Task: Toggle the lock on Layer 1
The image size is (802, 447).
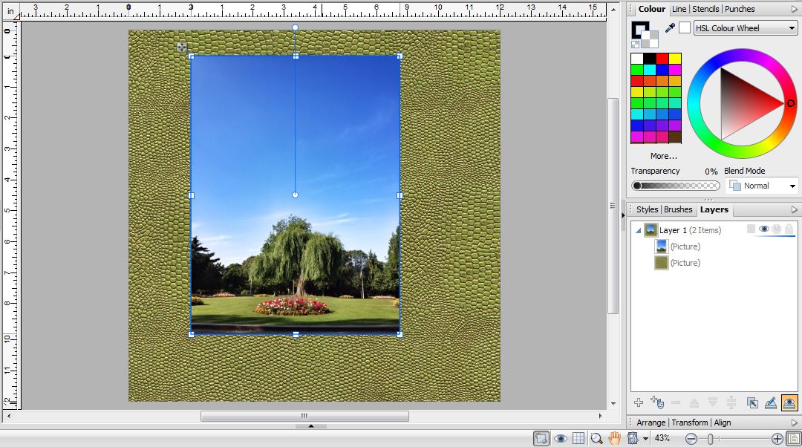Action: 789,229
